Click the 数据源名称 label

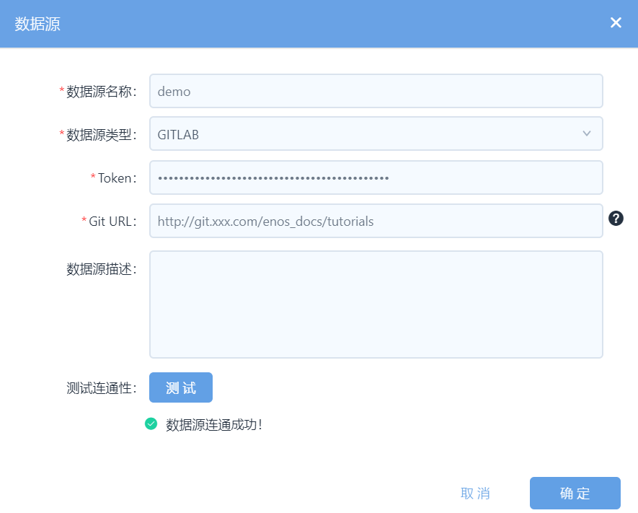click(x=100, y=92)
